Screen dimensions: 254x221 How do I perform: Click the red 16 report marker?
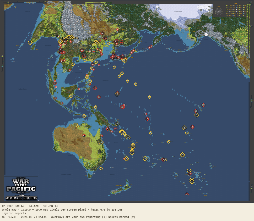(x=196, y=111)
